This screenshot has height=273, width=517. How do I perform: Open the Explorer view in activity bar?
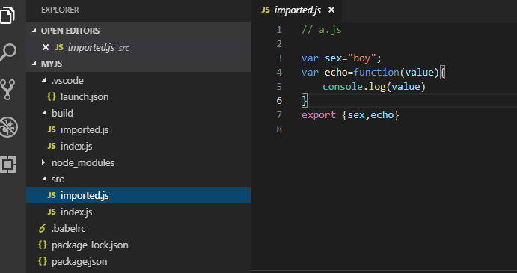pyautogui.click(x=7, y=15)
